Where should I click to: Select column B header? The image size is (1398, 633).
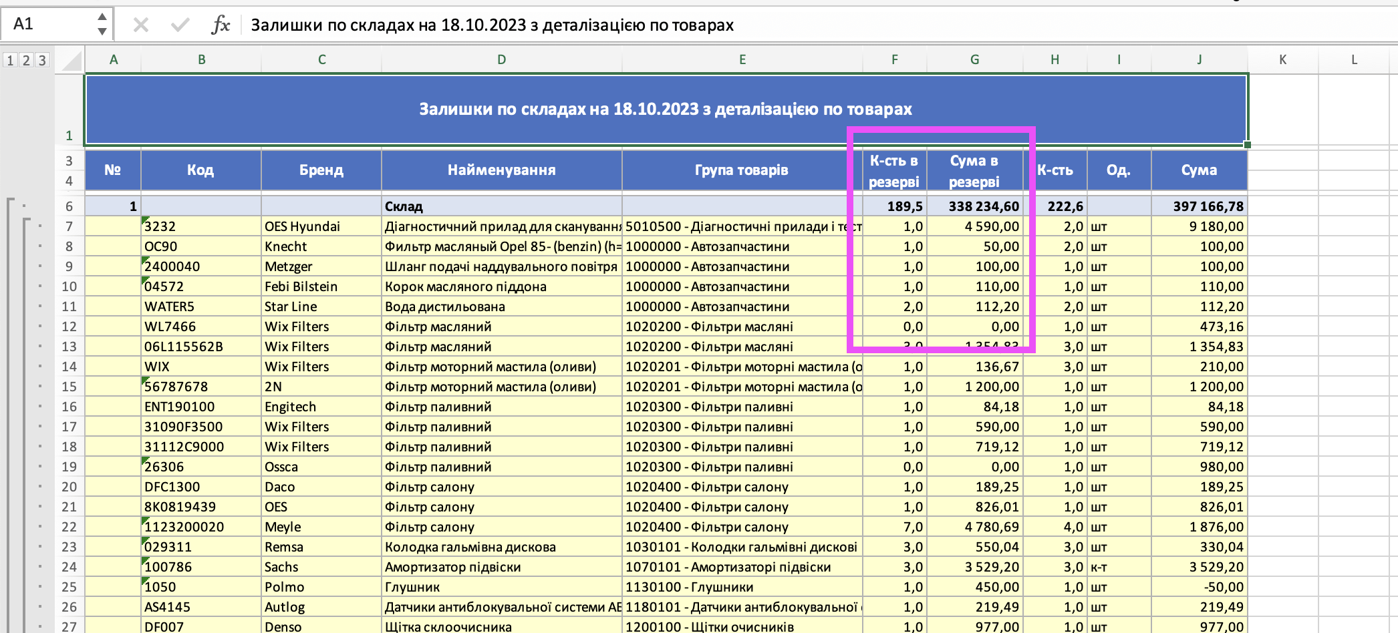pos(201,59)
